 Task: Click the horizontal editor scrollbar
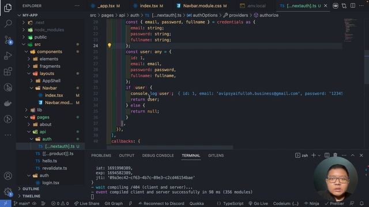click(x=170, y=148)
